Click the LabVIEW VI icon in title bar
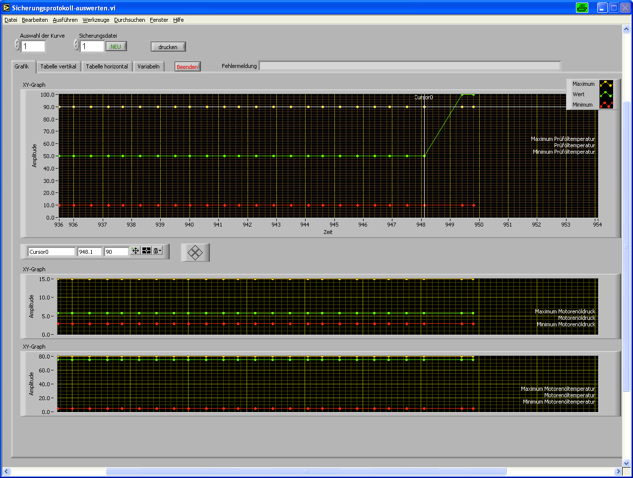Image resolution: width=633 pixels, height=478 pixels. [x=6, y=8]
